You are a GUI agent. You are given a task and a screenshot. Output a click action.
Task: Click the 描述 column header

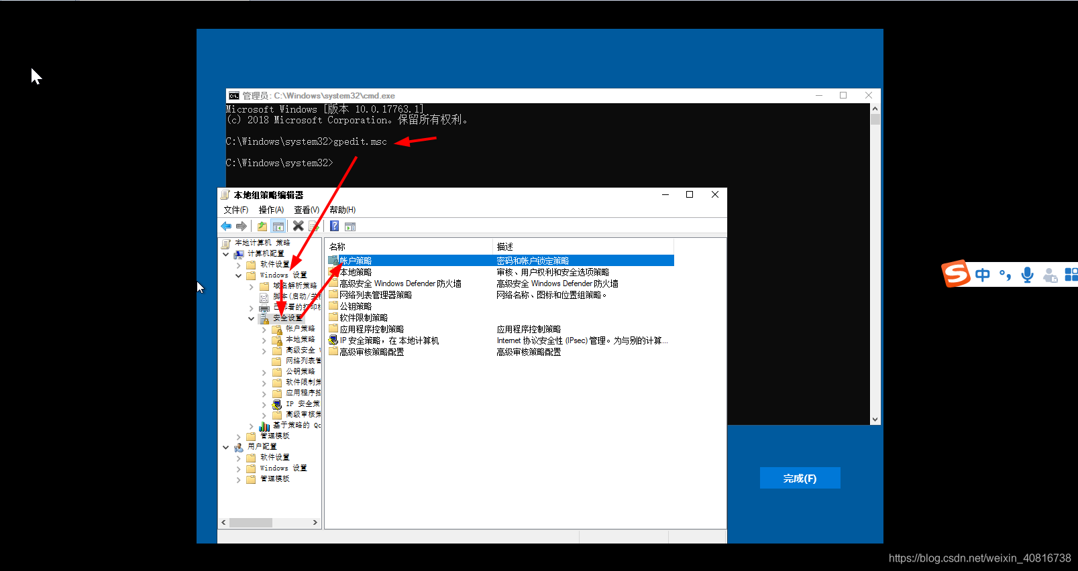coord(584,247)
